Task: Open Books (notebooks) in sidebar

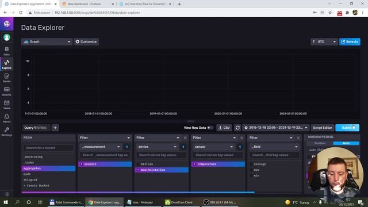Action: [x=6, y=78]
